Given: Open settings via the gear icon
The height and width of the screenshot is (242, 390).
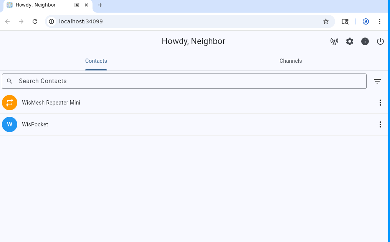Looking at the screenshot, I should tap(350, 41).
